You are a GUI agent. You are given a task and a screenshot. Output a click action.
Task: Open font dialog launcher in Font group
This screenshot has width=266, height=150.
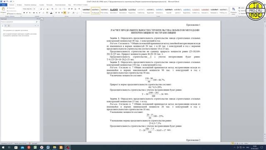53,16
